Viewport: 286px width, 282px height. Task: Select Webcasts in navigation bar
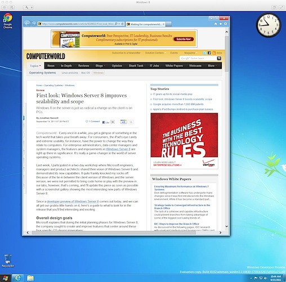click(x=195, y=66)
